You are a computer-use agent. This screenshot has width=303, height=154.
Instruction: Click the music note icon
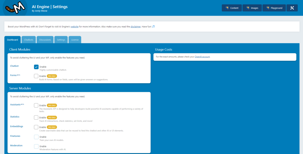[x=154, y=26]
